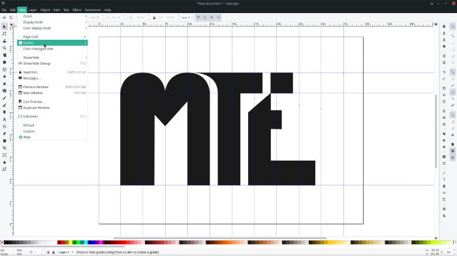Choose Previous Window entry
The image size is (457, 256).
52,87
